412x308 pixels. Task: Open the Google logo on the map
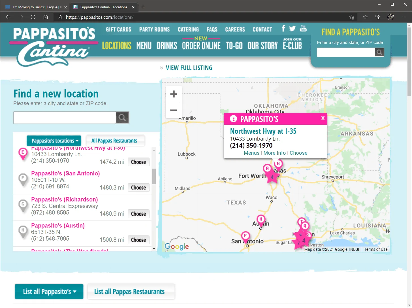coord(177,247)
